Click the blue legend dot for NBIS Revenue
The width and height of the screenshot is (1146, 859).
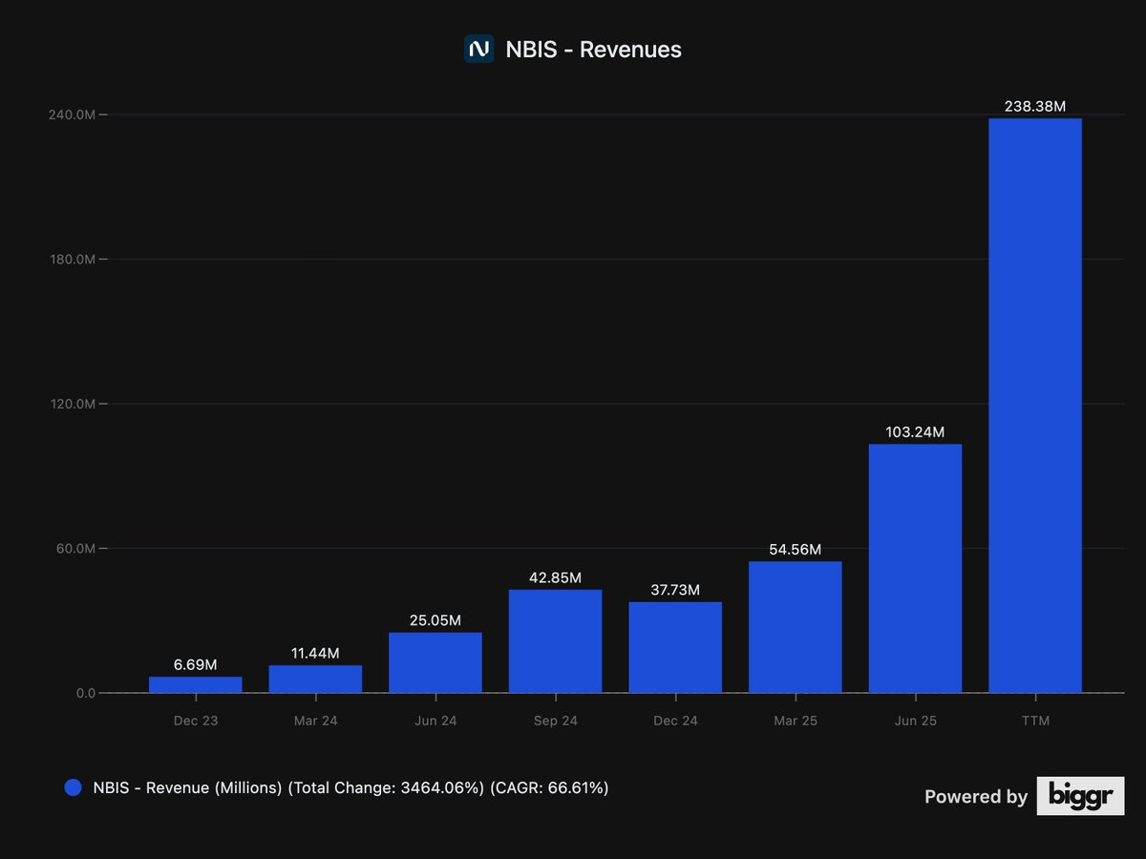click(x=73, y=788)
